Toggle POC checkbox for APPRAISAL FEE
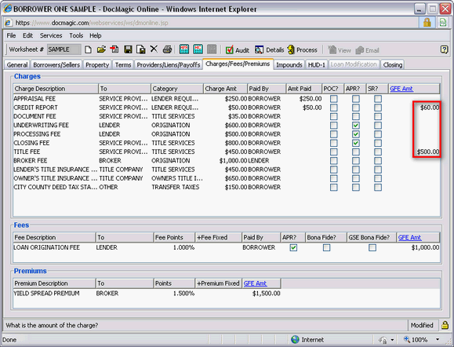454x347 pixels. [x=334, y=99]
